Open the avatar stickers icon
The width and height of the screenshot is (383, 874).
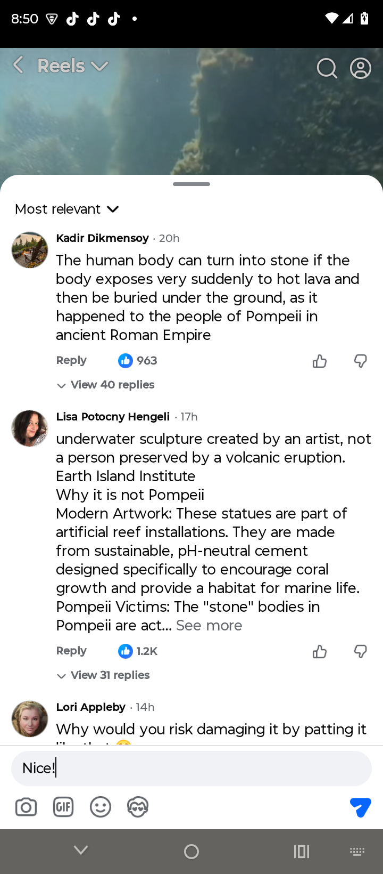pos(138,807)
